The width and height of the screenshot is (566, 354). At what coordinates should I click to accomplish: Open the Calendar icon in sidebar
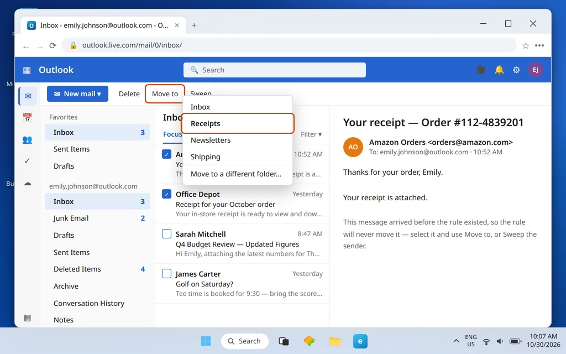coord(27,117)
